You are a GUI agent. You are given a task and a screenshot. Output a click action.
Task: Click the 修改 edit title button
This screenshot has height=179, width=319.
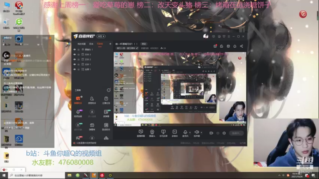[144, 44]
